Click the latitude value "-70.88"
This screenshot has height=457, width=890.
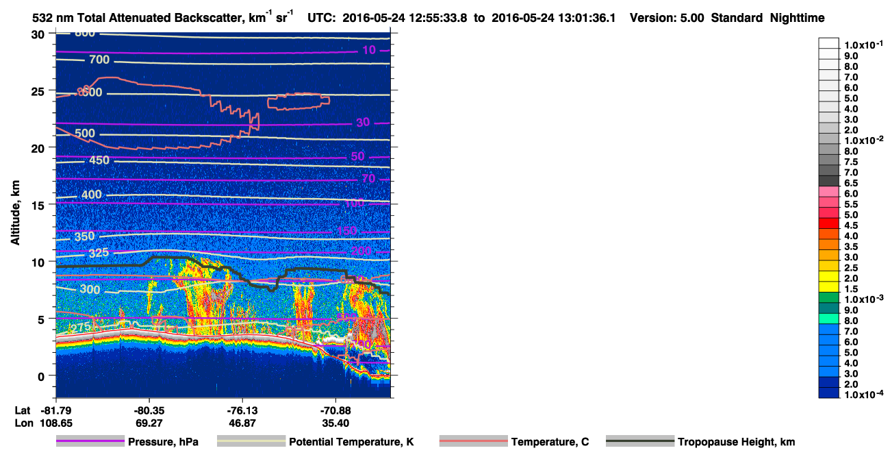(335, 410)
